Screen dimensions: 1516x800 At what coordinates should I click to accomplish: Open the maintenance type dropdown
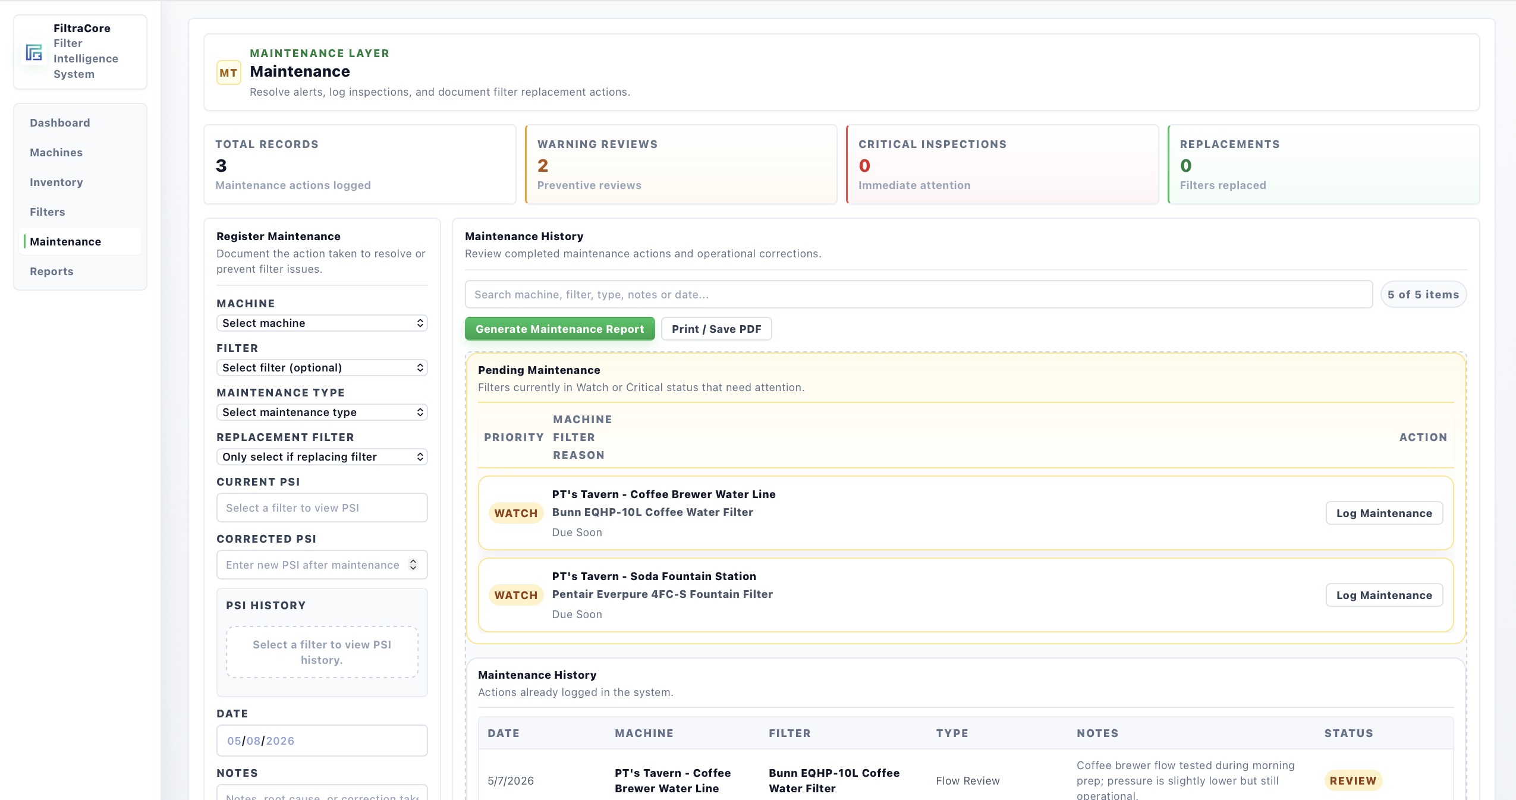point(322,412)
